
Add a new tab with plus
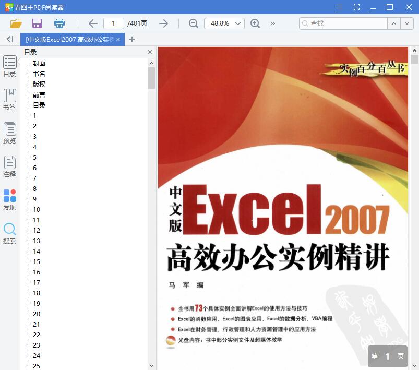click(x=131, y=39)
